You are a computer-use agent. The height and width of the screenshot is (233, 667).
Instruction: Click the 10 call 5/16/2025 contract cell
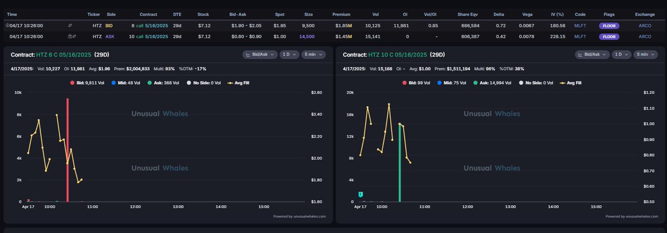(x=147, y=36)
